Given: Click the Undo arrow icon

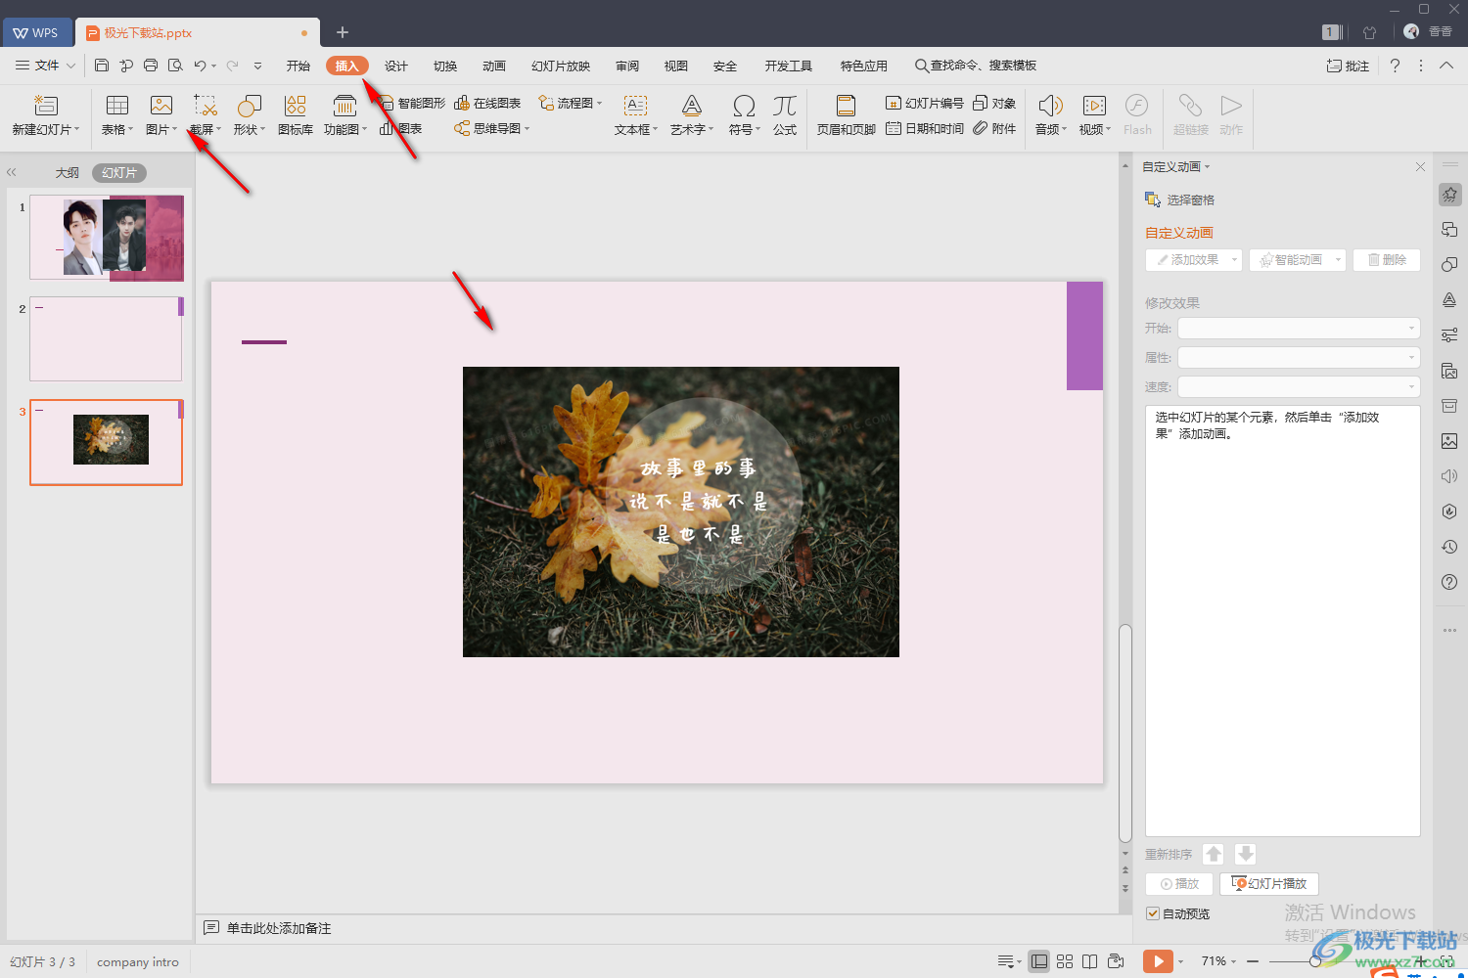Looking at the screenshot, I should (x=200, y=66).
